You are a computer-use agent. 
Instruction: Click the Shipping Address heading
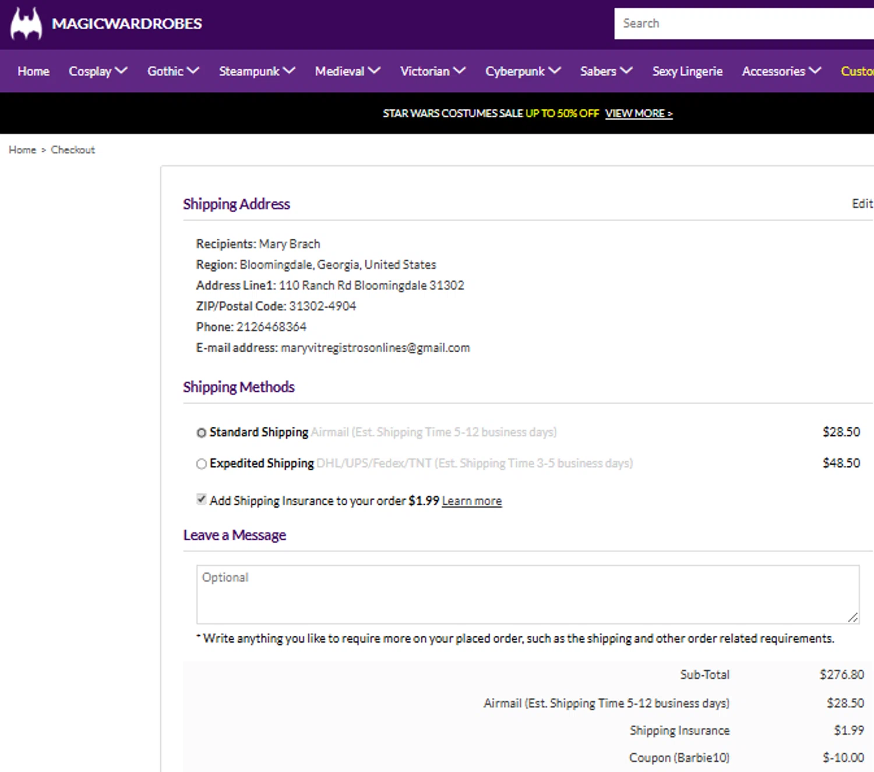[x=237, y=204]
